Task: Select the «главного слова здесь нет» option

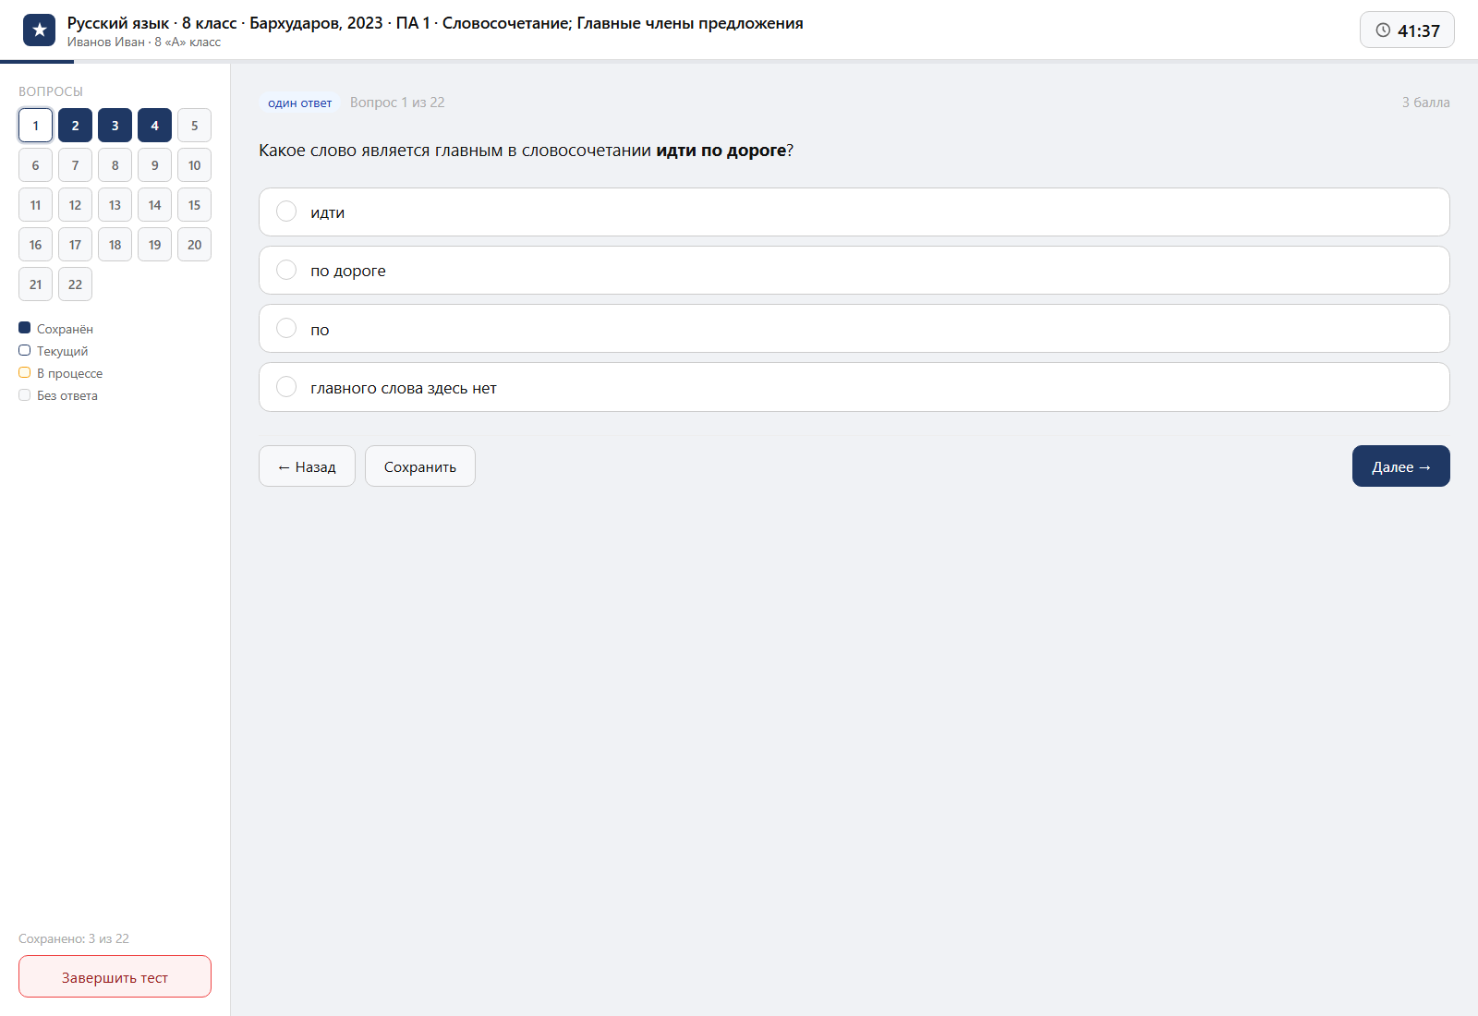Action: pyautogui.click(x=854, y=387)
